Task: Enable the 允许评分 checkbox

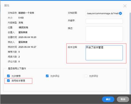Action: tap(86, 76)
